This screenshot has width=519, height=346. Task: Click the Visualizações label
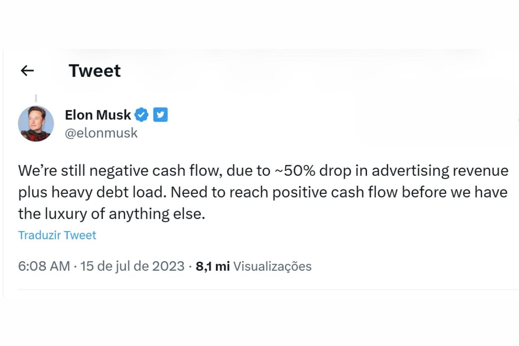(272, 266)
